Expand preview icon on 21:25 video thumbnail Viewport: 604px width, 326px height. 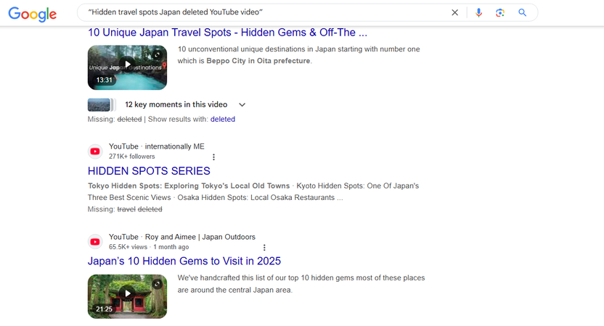pos(157,284)
